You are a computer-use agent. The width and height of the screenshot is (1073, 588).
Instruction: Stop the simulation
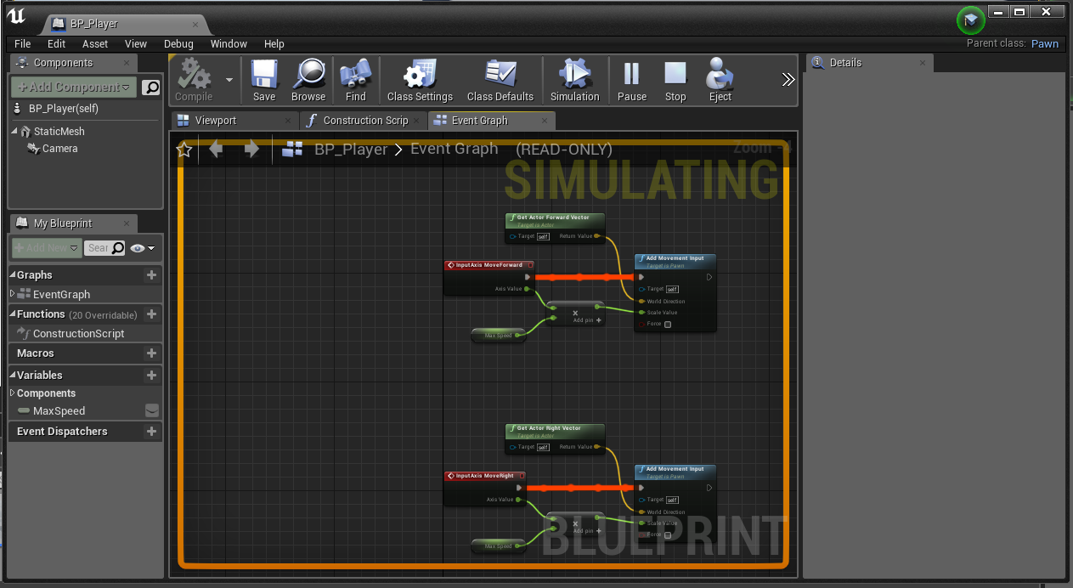point(675,81)
